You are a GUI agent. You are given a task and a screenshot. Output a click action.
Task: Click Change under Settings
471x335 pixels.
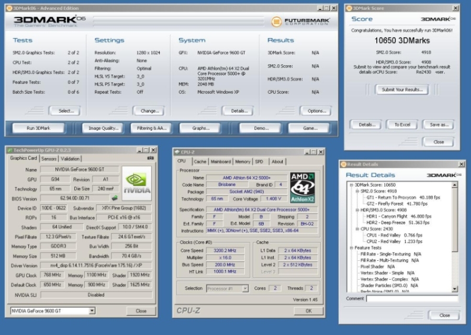(x=149, y=111)
